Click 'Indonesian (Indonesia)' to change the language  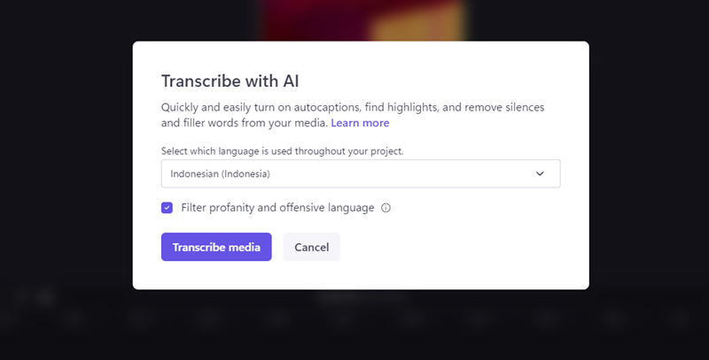pyautogui.click(x=220, y=173)
